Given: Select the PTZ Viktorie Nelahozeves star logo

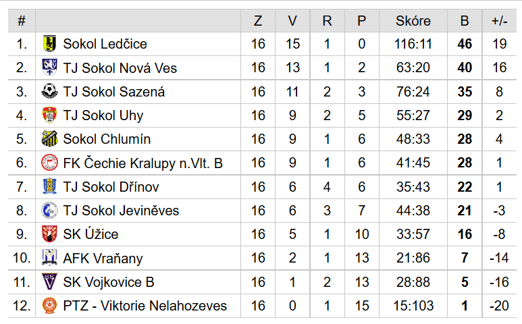Looking at the screenshot, I should point(49,305).
